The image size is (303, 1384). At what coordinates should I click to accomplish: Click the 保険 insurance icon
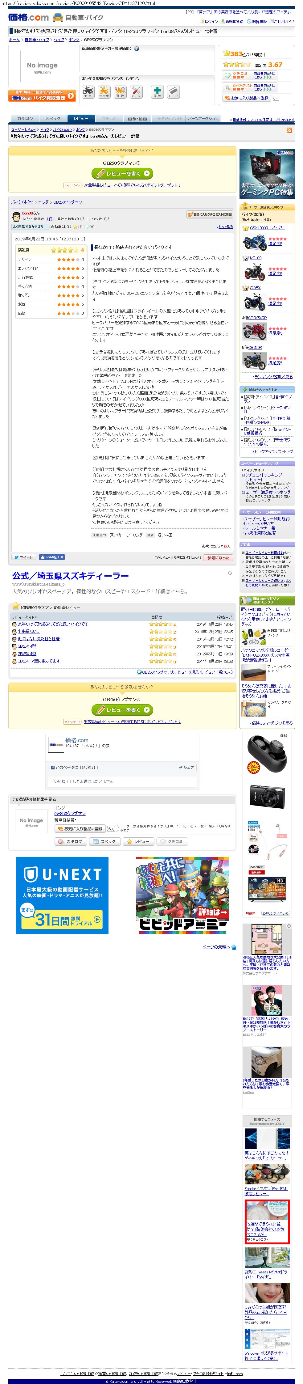tap(157, 92)
